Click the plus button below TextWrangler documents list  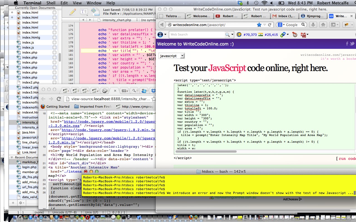(x=13, y=203)
